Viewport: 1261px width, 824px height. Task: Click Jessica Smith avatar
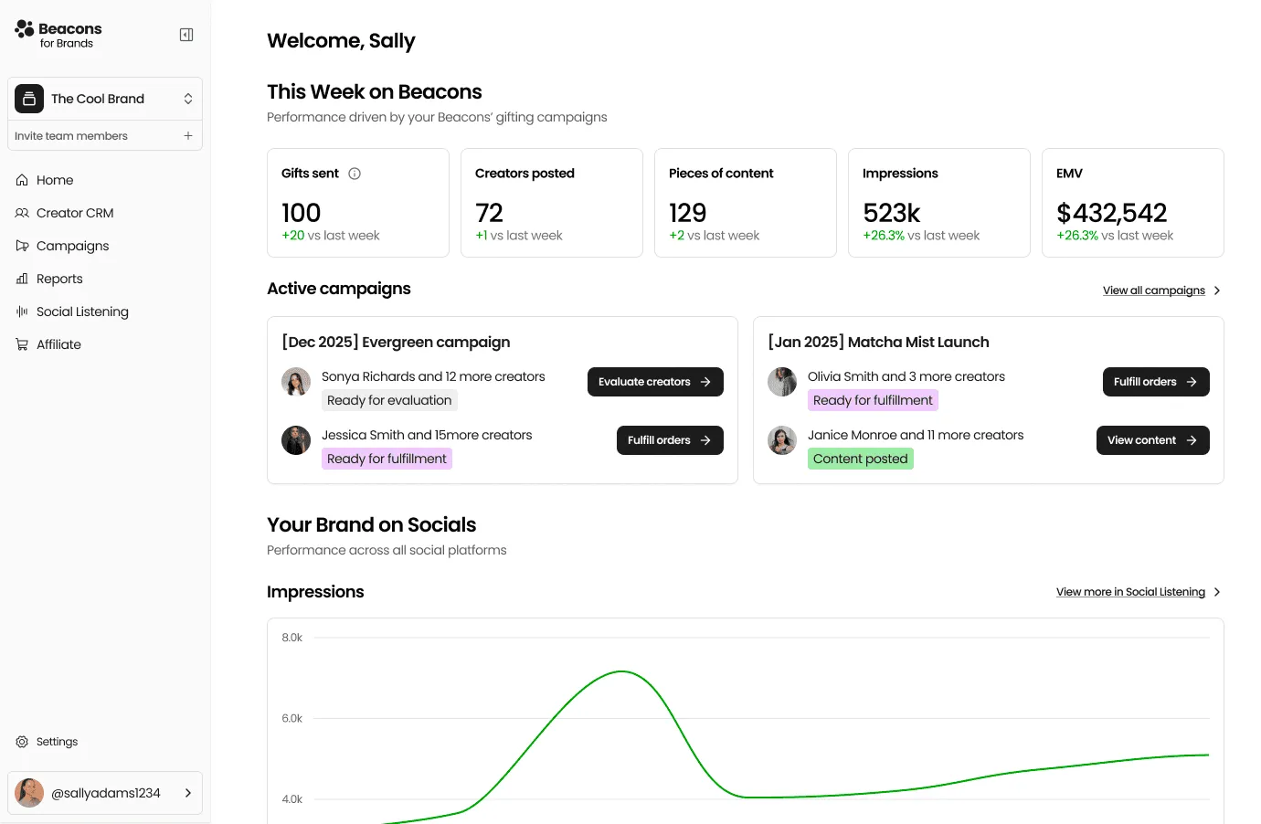[296, 440]
